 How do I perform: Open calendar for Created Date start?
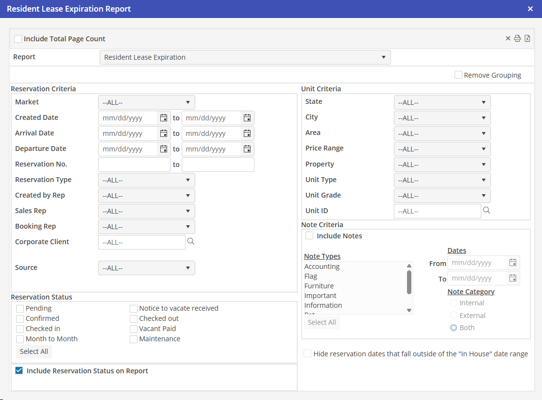pyautogui.click(x=164, y=118)
